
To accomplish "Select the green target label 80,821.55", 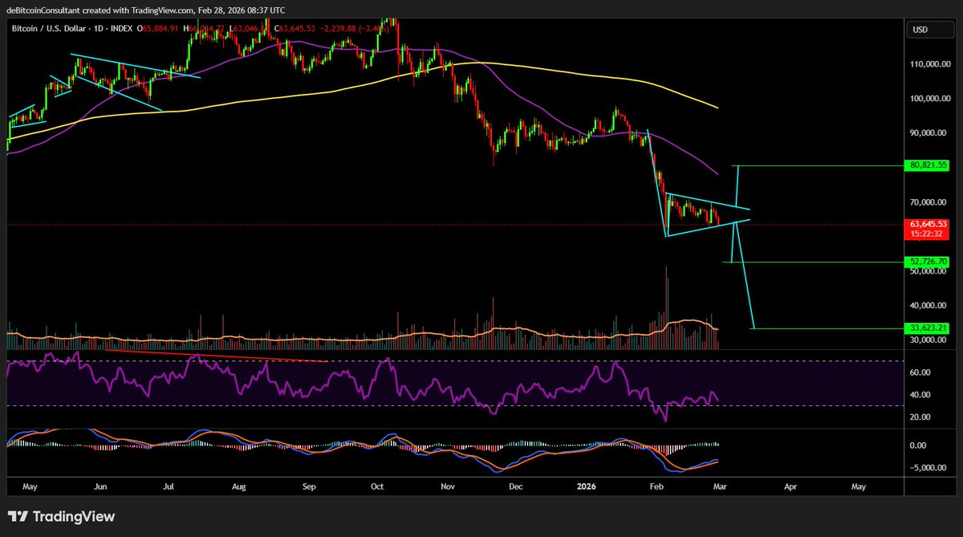I will click(928, 165).
